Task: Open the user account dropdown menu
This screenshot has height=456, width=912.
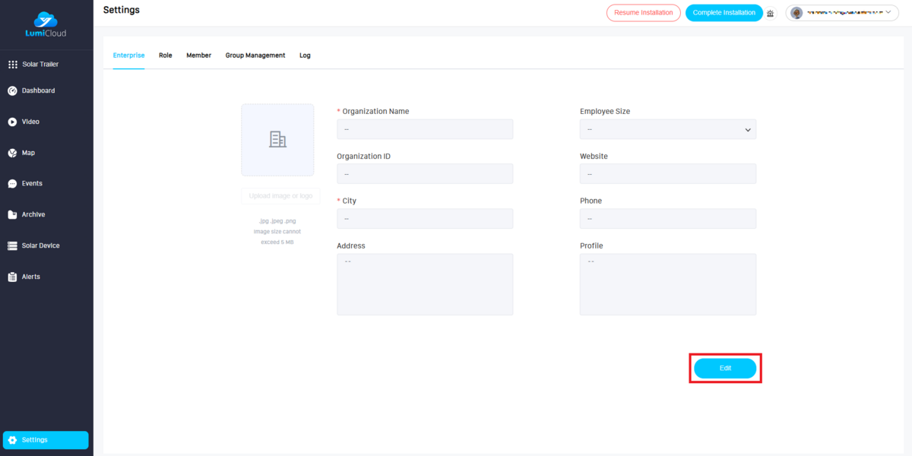Action: pyautogui.click(x=842, y=13)
